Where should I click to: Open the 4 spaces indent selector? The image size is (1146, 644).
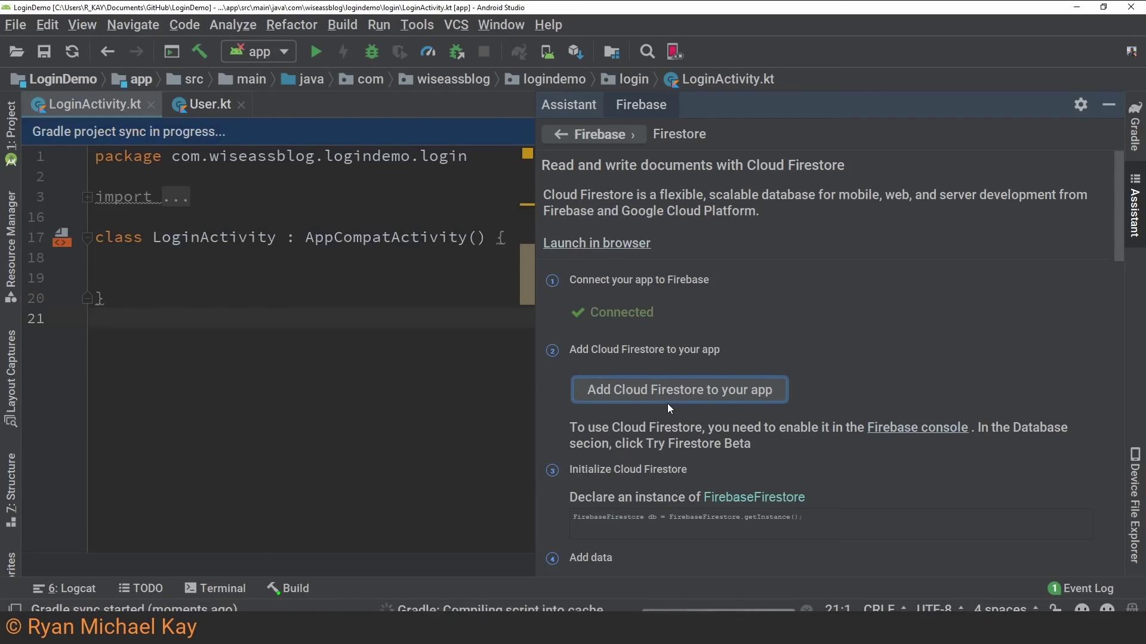[1006, 608]
